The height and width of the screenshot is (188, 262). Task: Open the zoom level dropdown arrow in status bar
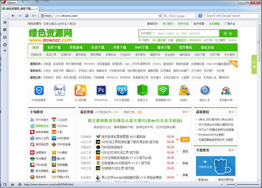coord(222,184)
